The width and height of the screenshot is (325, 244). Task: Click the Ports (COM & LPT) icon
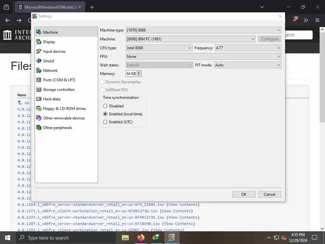coord(39,80)
